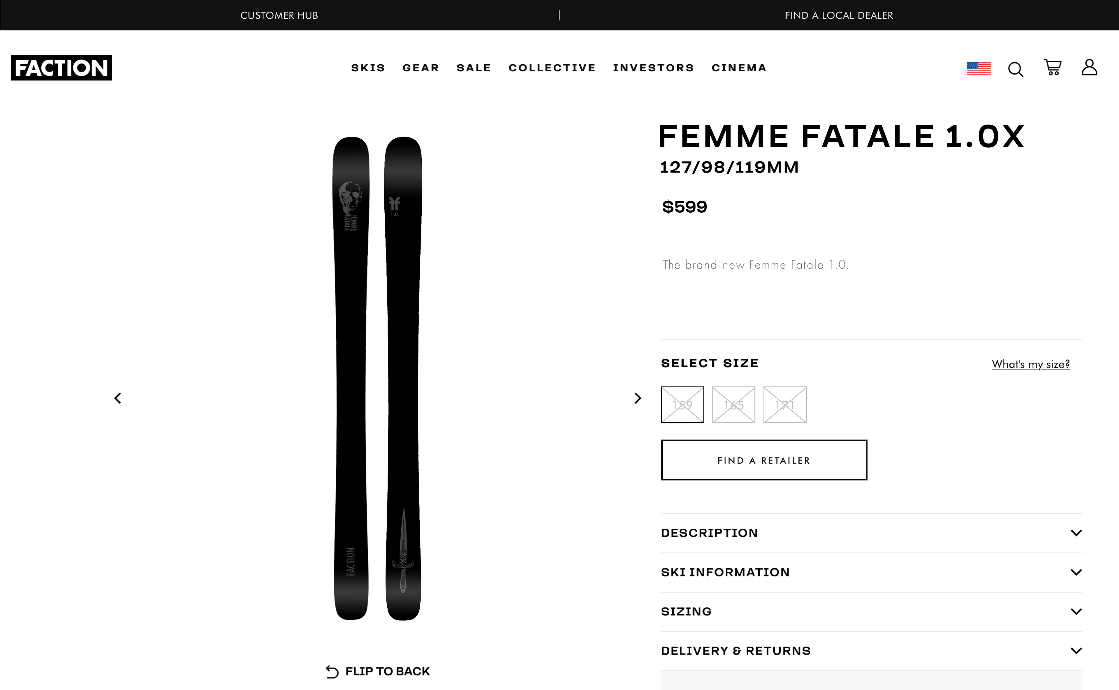This screenshot has height=690, width=1119.
Task: Change region using the US flag icon
Action: [978, 69]
